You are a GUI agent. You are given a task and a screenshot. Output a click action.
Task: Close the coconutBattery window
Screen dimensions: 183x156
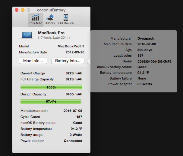17,10
